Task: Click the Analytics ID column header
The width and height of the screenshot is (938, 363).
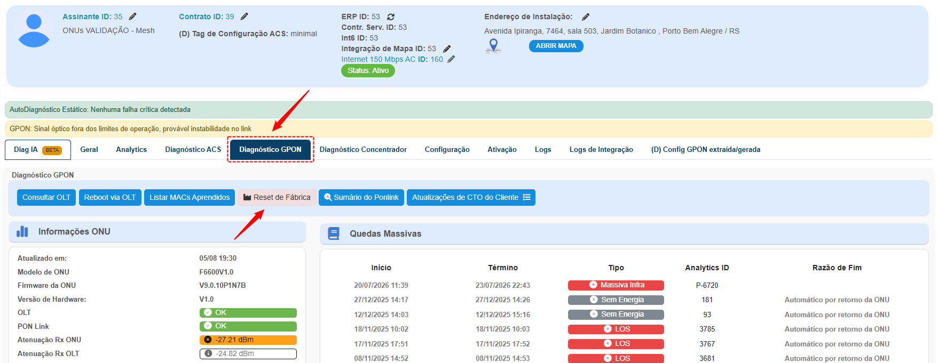Action: point(707,268)
